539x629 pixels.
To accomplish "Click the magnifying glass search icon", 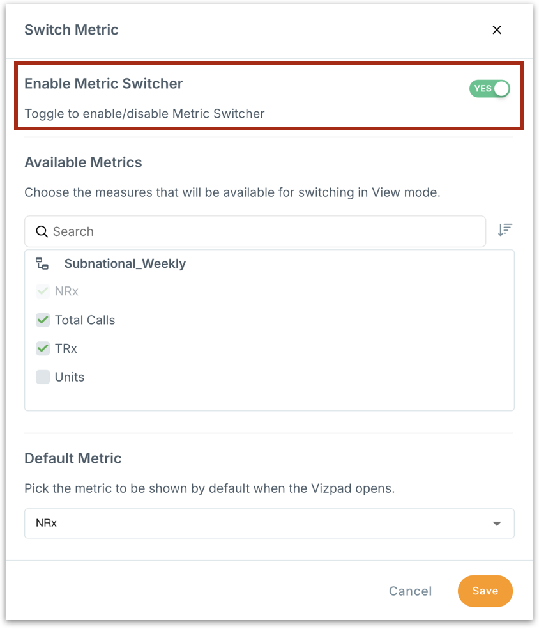I will tap(42, 231).
